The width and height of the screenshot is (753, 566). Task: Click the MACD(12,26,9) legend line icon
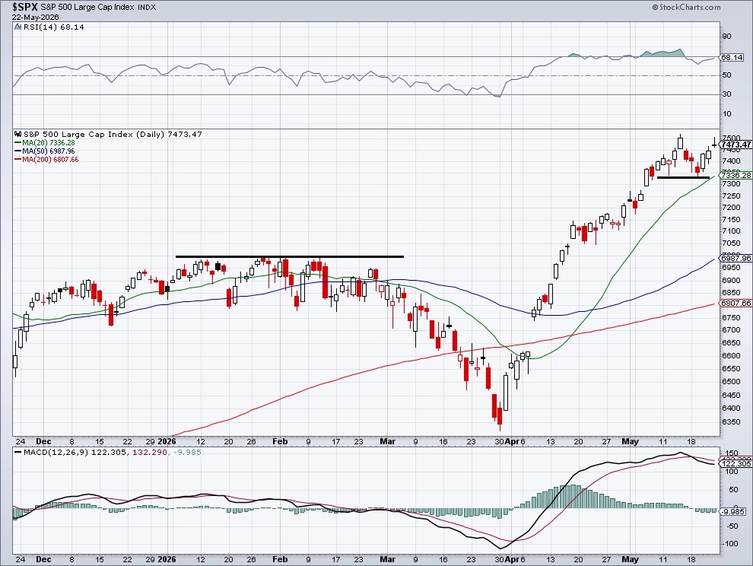19,452
